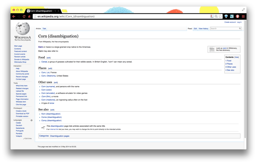This screenshot has height=164, width=257.
Task: Open Cite this page in Tools
Action: (x=21, y=105)
